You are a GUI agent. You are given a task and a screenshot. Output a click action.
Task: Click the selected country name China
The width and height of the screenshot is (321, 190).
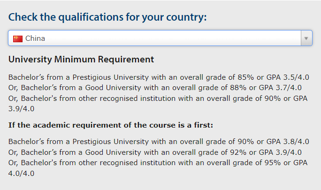pyautogui.click(x=35, y=38)
